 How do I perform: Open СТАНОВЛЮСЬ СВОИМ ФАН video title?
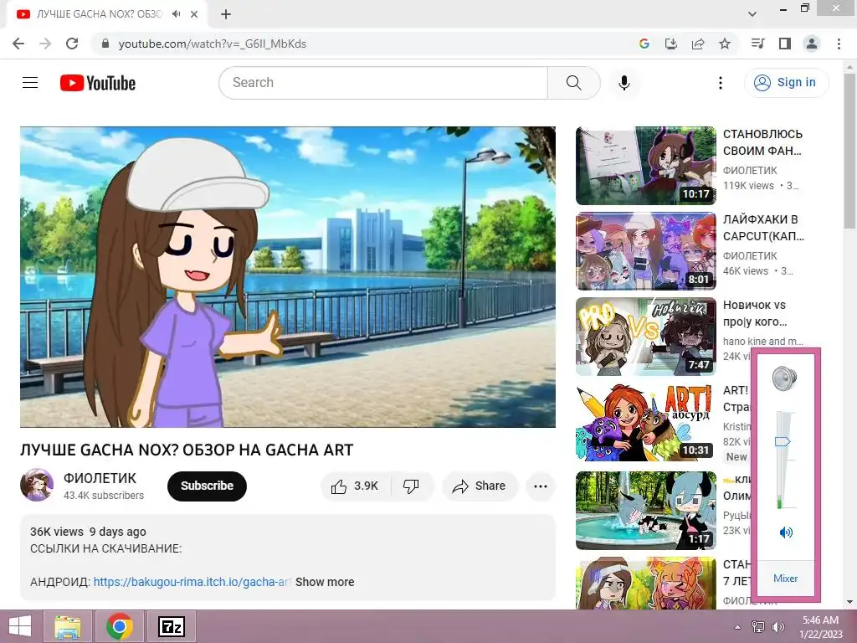click(x=763, y=142)
